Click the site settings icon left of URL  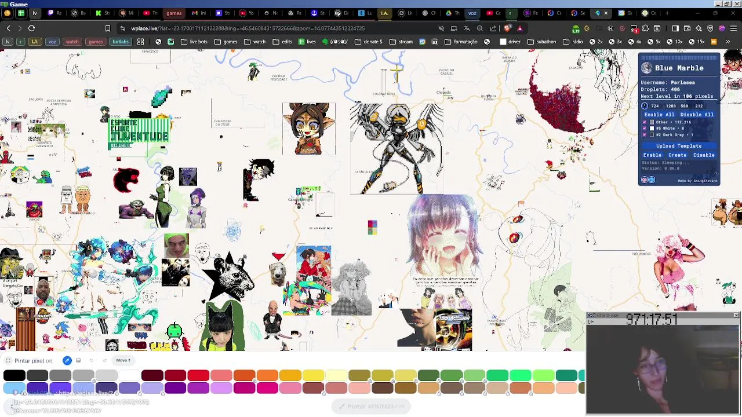(x=123, y=28)
